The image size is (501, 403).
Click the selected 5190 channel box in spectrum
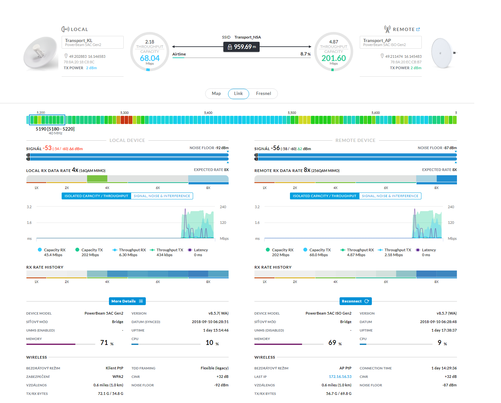point(47,120)
